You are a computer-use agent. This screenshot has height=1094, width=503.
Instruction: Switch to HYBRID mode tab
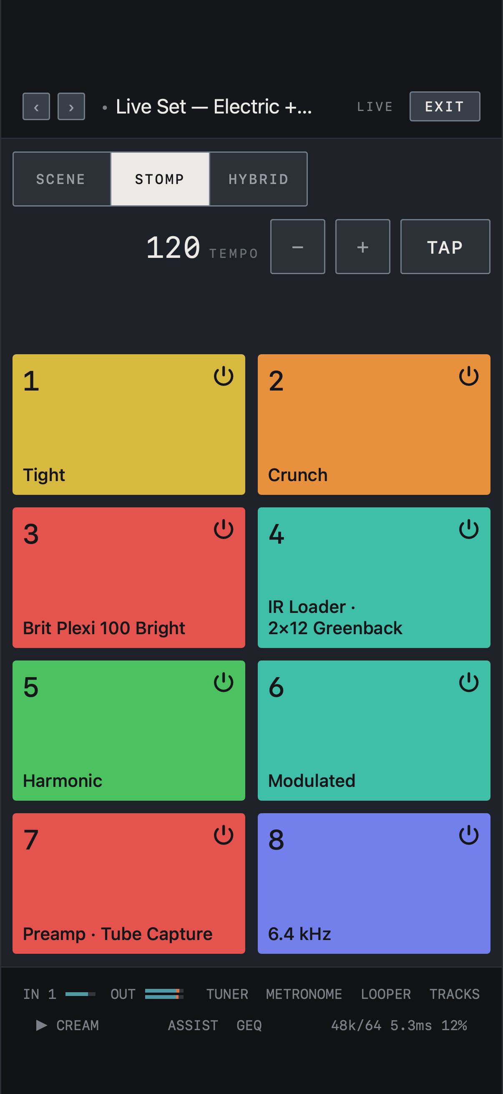[258, 179]
